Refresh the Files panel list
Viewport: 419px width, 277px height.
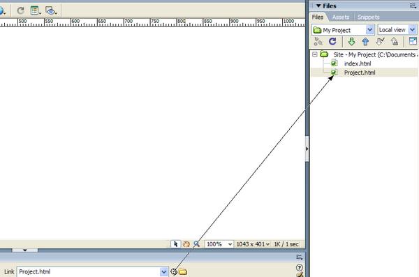pos(332,41)
